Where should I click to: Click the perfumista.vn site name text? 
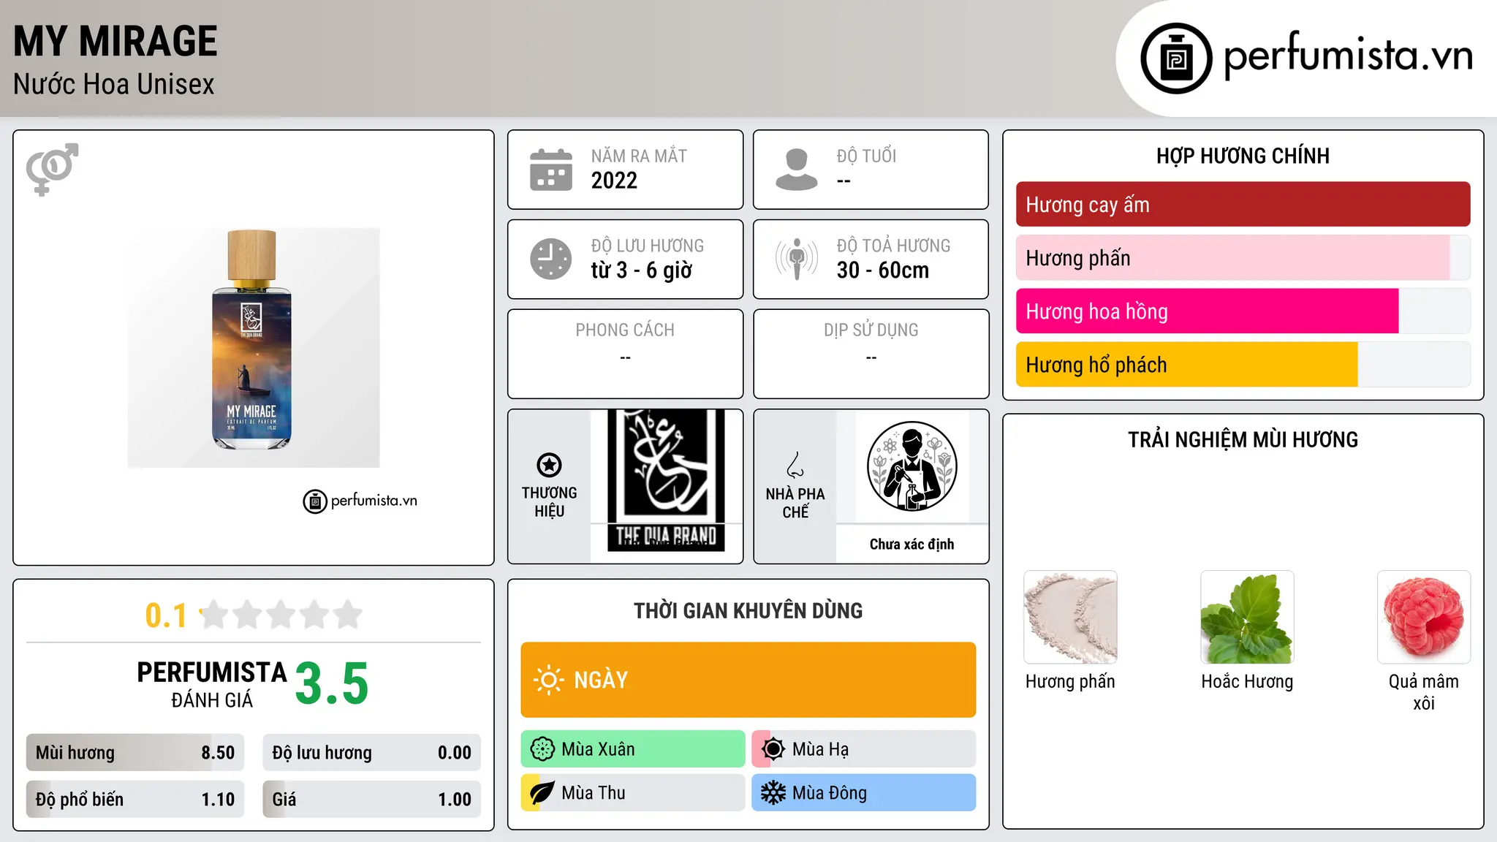[x=1349, y=56]
